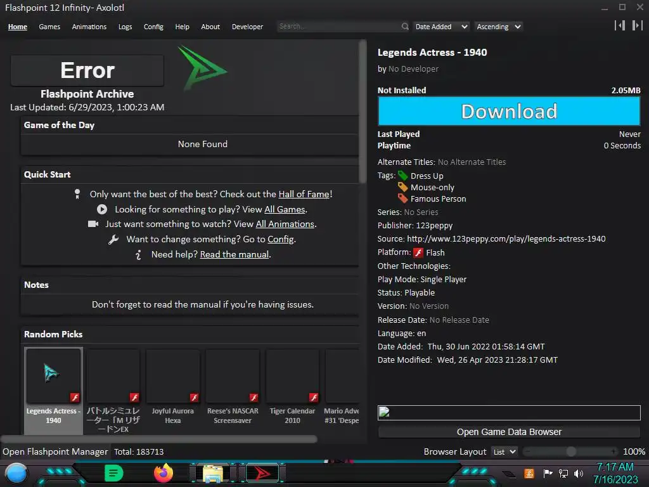
Task: Follow the Hall of Fame link
Action: coord(304,194)
